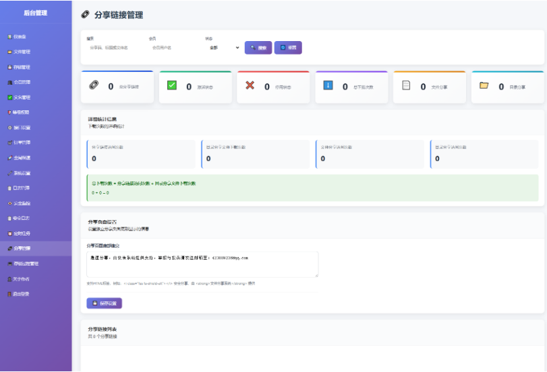Click the 文件管理 folder icon in sidebar
Viewport: 547px width, 372px height.
click(x=9, y=52)
